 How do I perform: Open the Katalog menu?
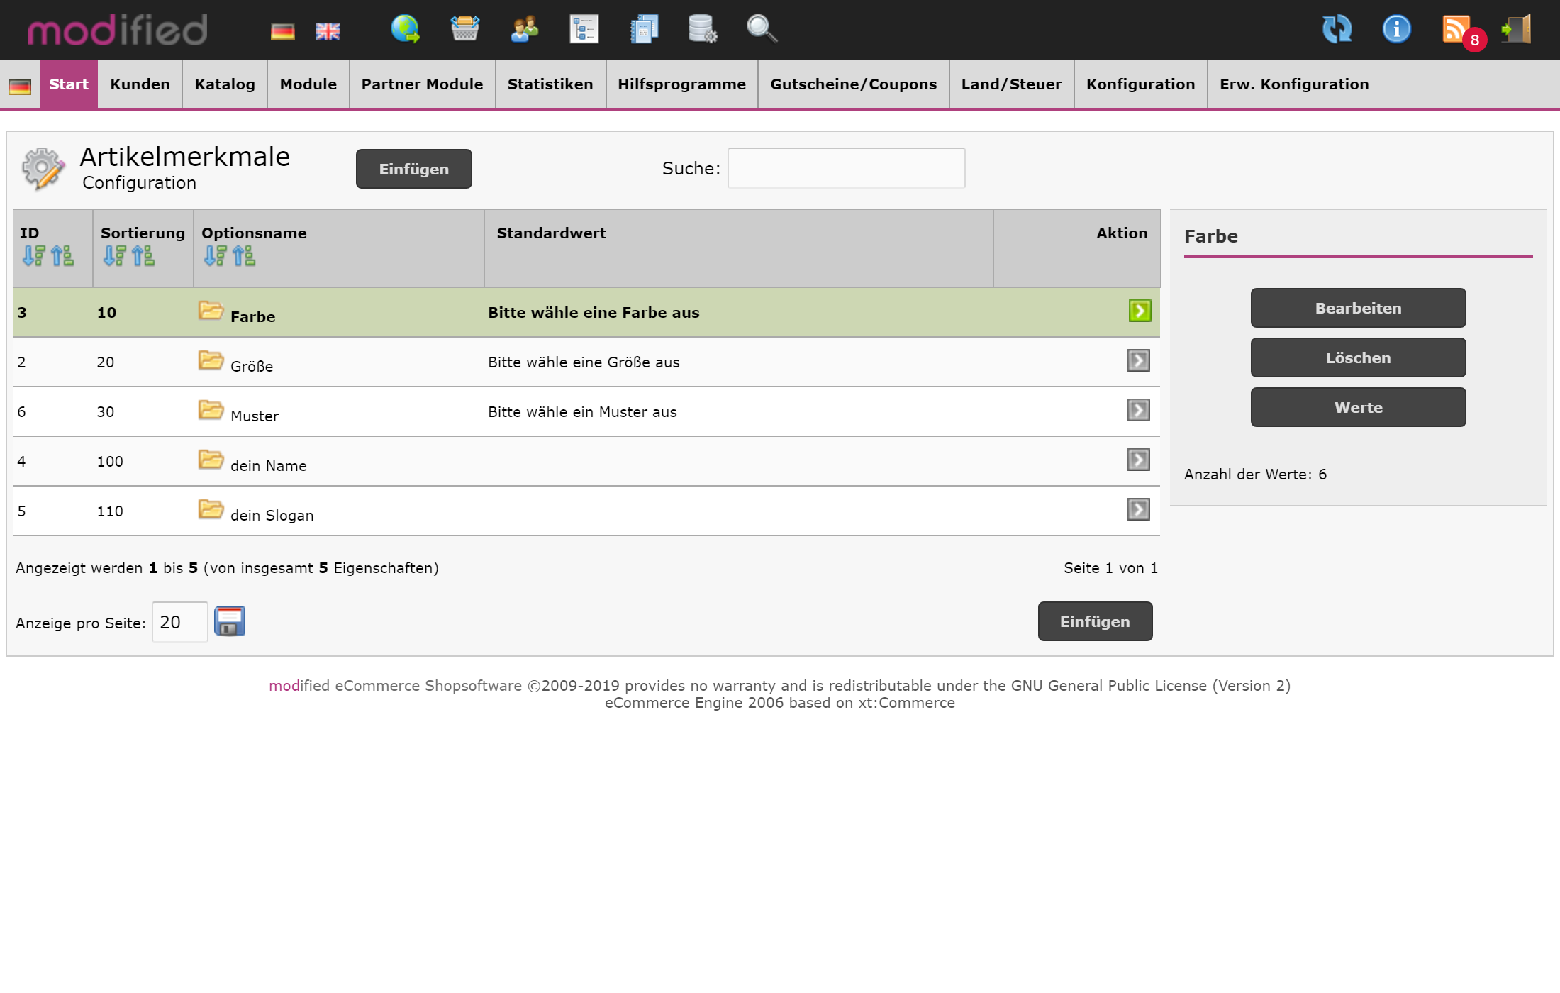(225, 84)
